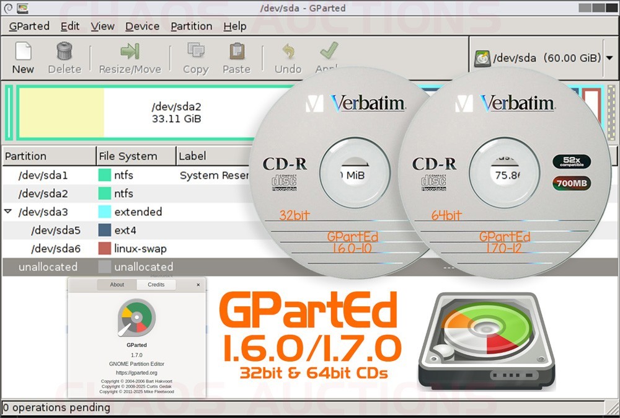
Task: Click the Apply checkmark icon
Action: (x=329, y=51)
